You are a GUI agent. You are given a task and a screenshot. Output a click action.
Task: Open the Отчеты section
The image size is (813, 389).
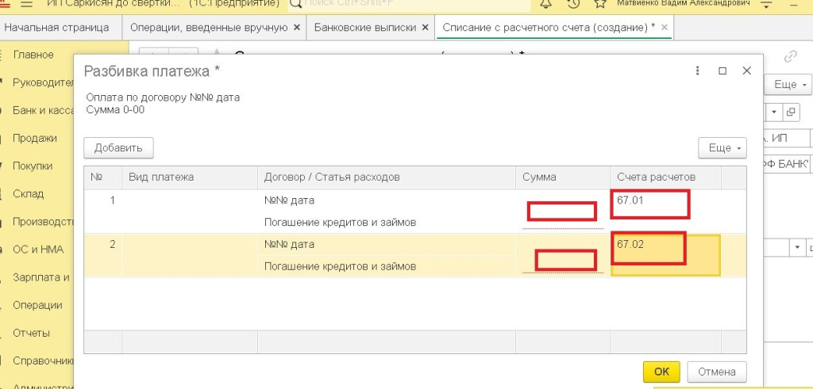[31, 333]
